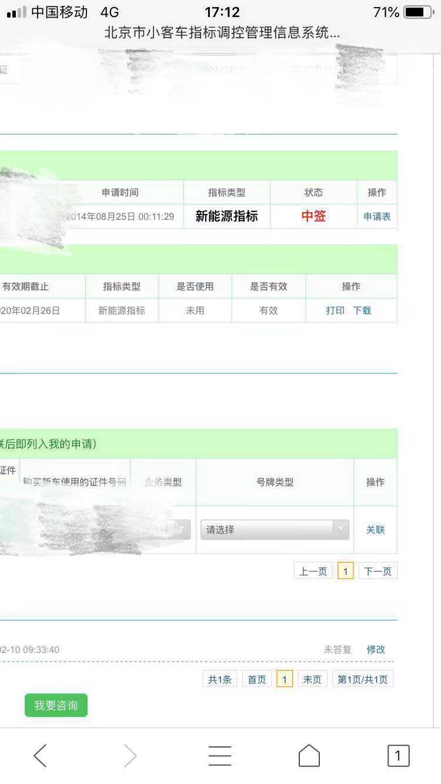The height and width of the screenshot is (784, 441).
Task: Click the 申请时间 column header
Action: tap(120, 193)
